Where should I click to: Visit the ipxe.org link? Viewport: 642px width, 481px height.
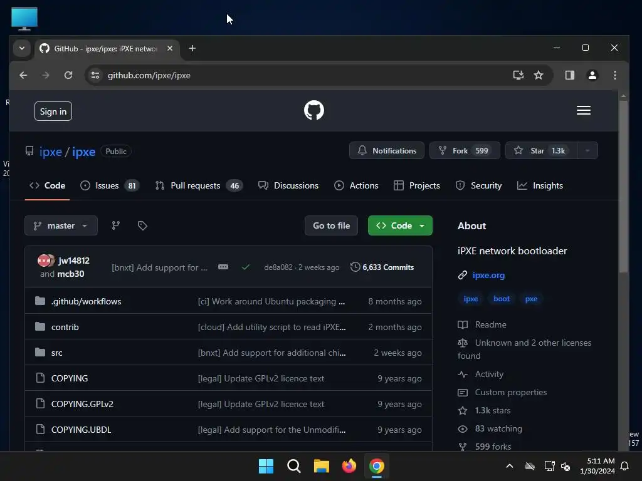click(x=488, y=276)
